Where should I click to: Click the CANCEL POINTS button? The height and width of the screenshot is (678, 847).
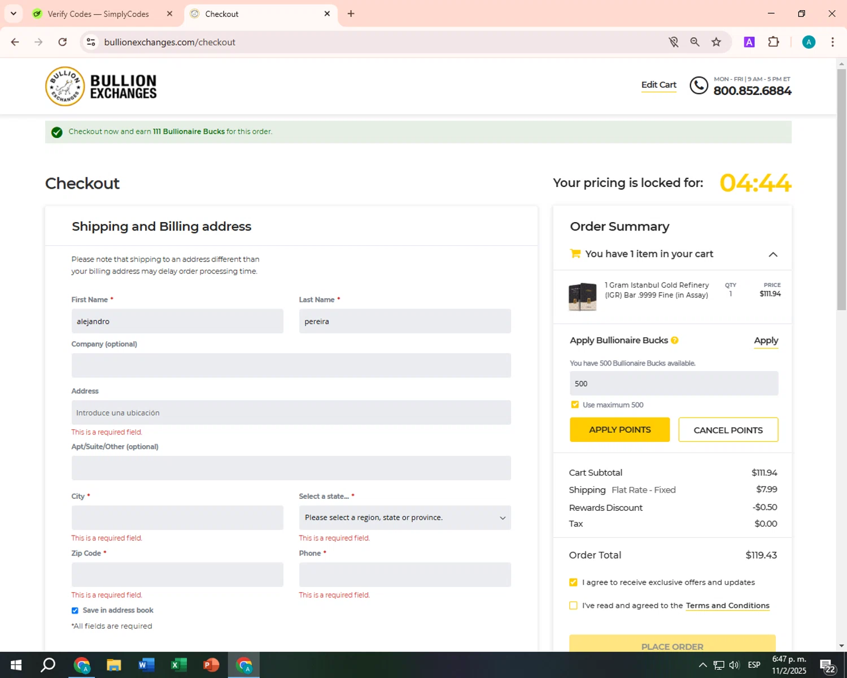[x=728, y=430]
